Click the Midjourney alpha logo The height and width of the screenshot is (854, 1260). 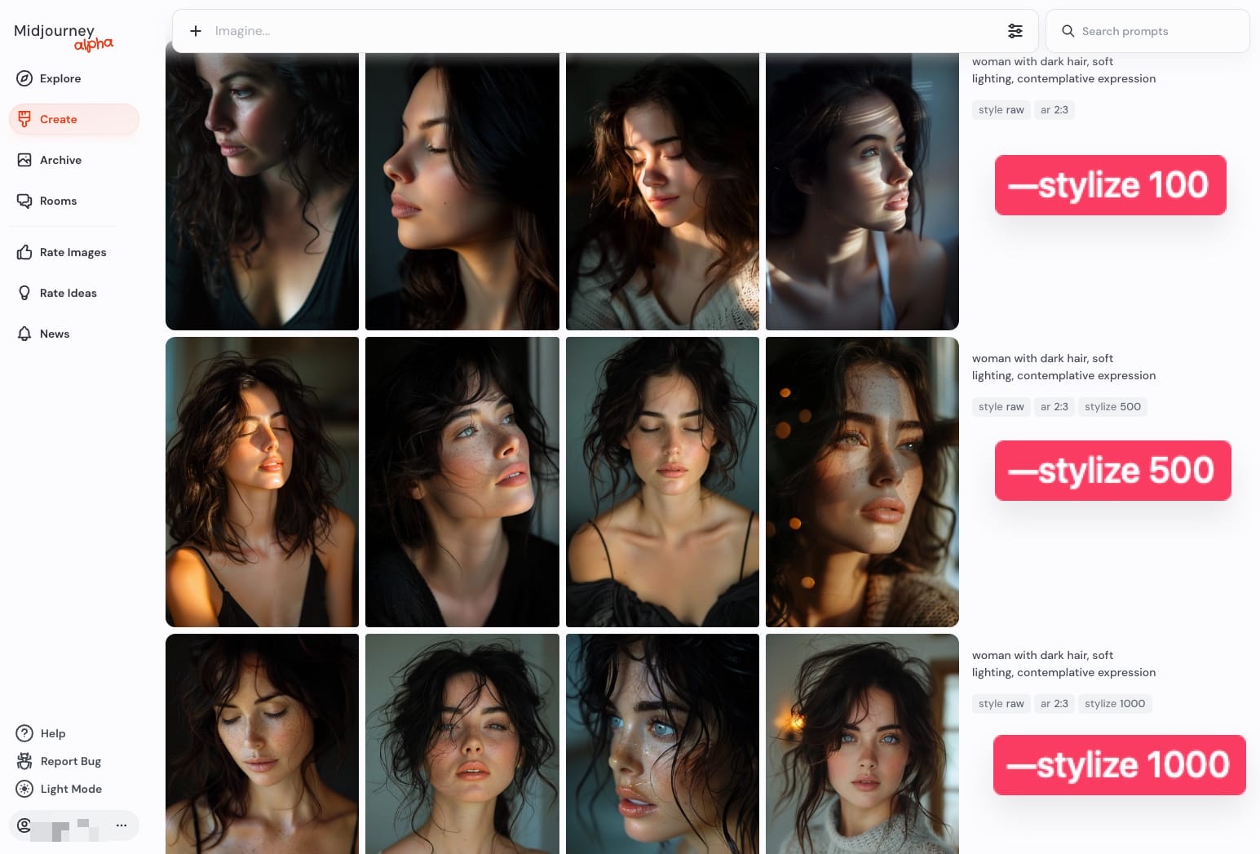click(x=64, y=37)
